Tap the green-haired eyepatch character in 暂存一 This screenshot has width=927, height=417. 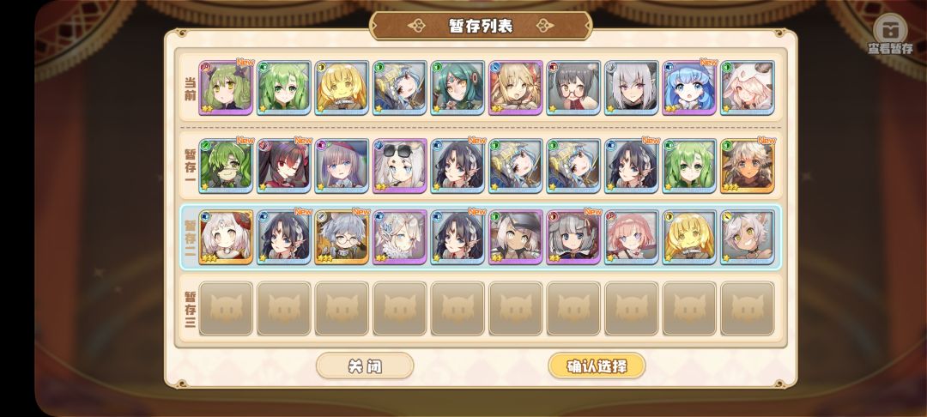click(226, 166)
